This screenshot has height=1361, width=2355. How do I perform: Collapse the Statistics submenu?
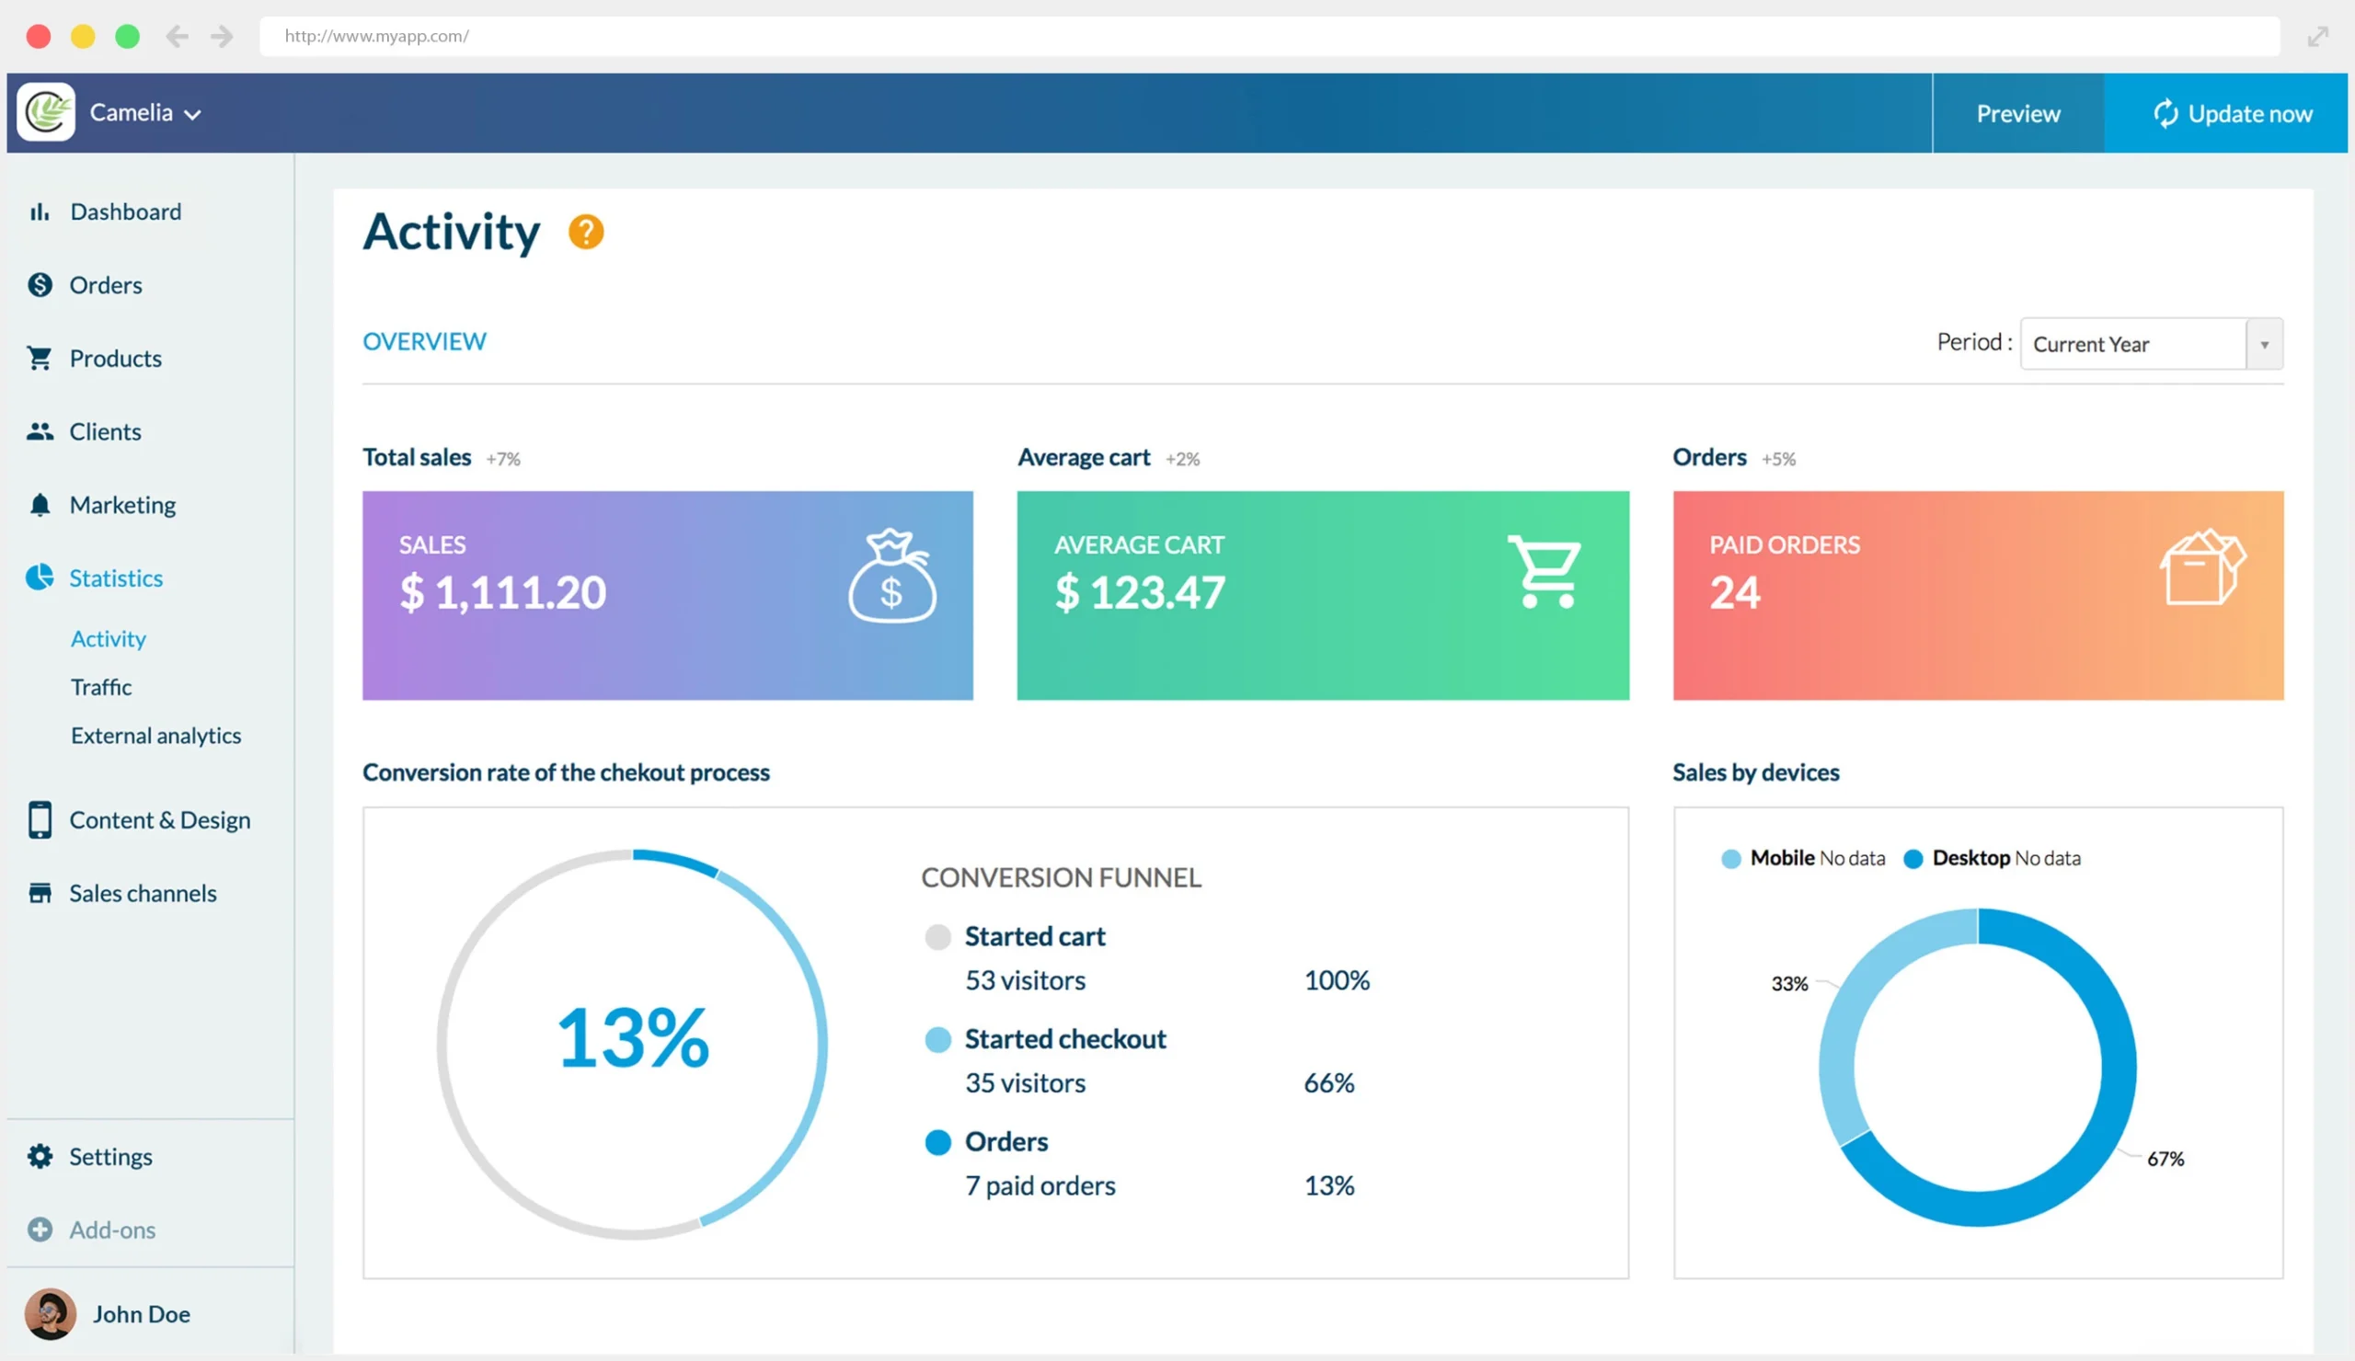click(x=115, y=578)
